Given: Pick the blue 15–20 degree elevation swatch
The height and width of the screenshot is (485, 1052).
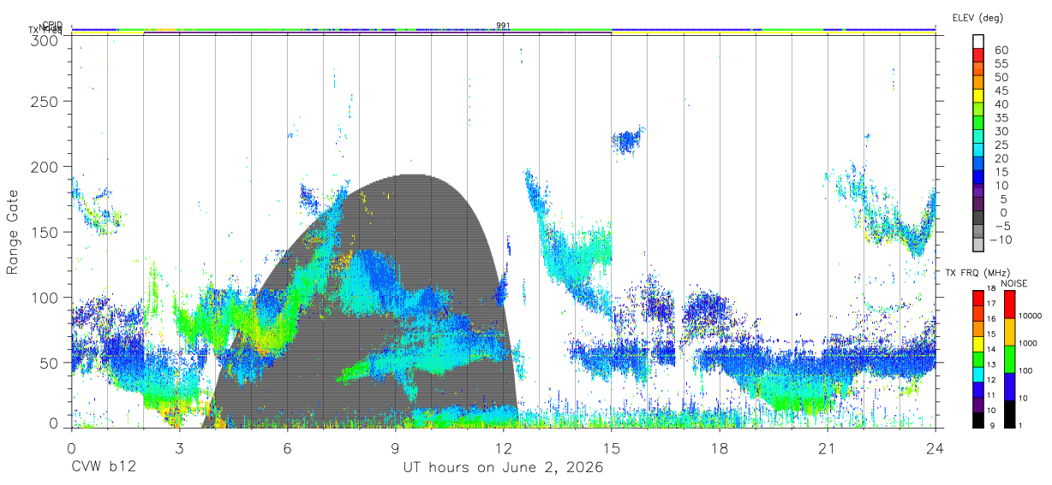Looking at the screenshot, I should (x=978, y=165).
